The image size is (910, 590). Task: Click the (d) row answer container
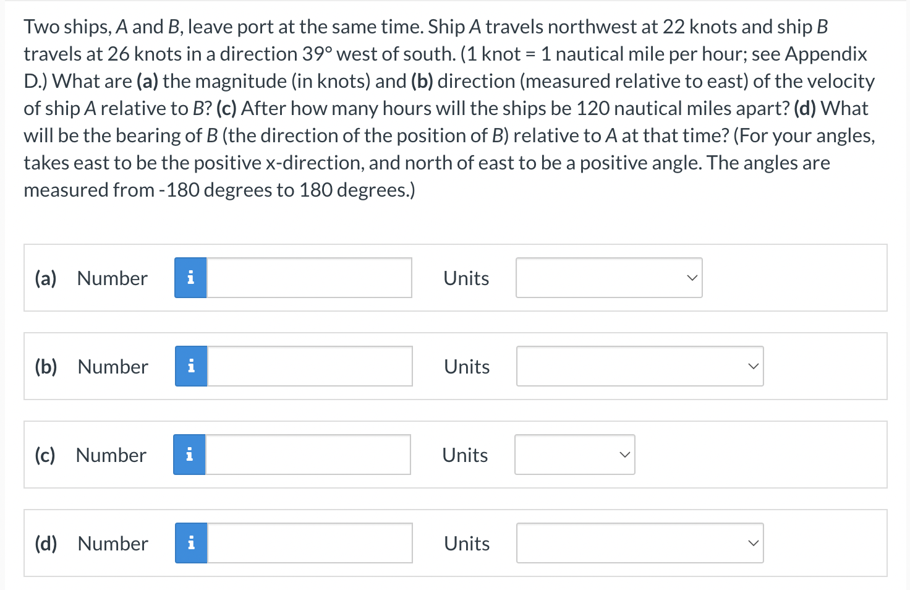[455, 543]
